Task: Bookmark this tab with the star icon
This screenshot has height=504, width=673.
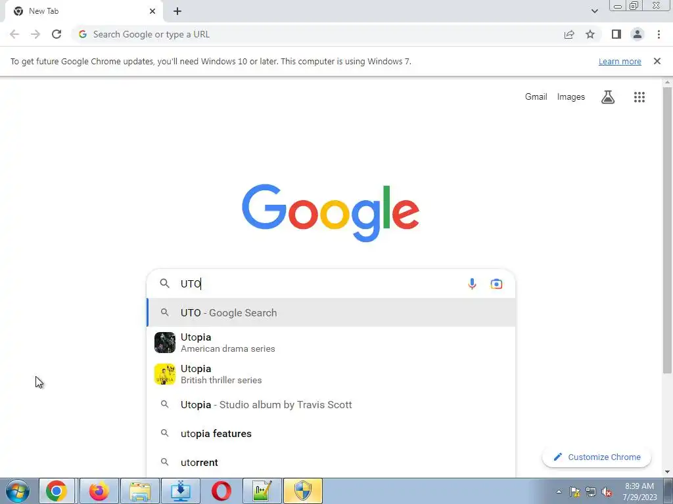Action: click(590, 34)
